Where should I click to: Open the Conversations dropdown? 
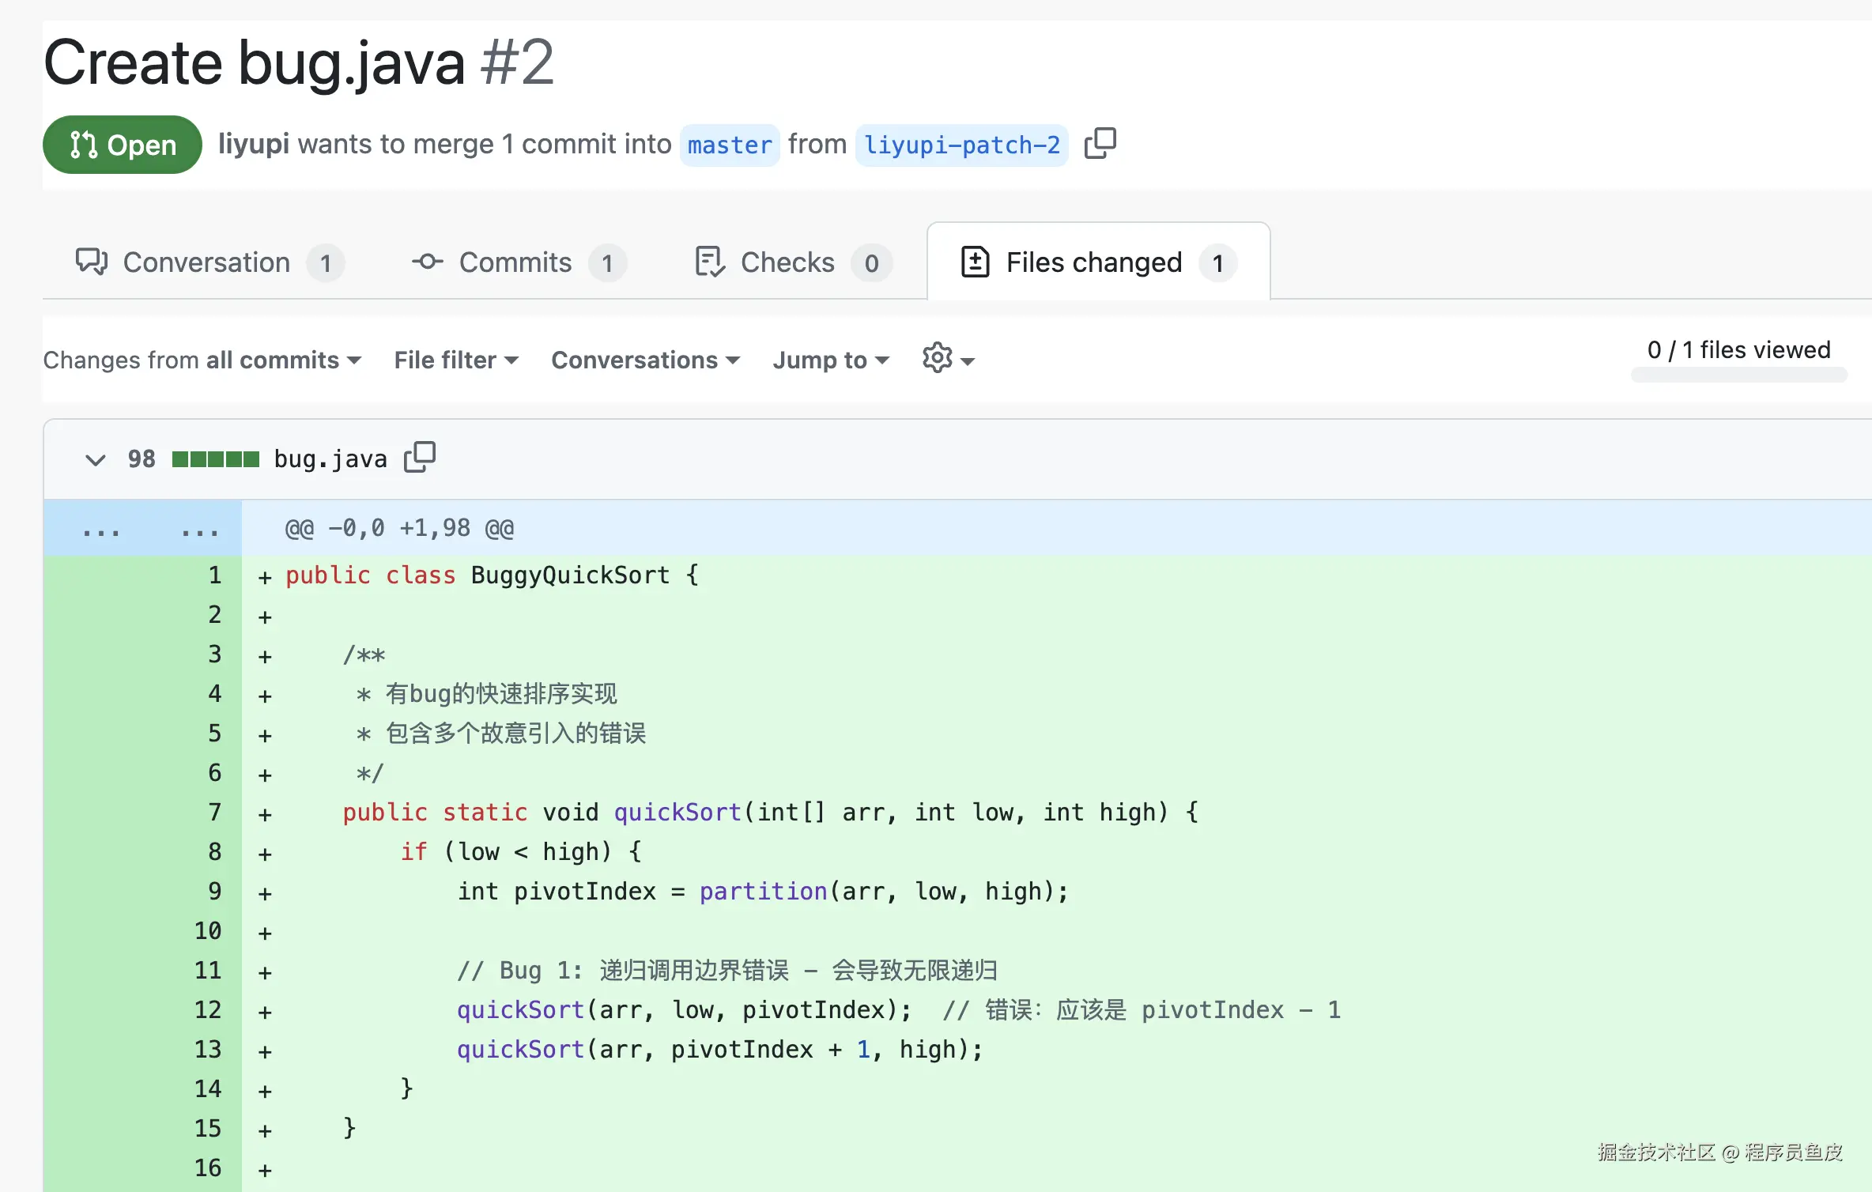645,360
